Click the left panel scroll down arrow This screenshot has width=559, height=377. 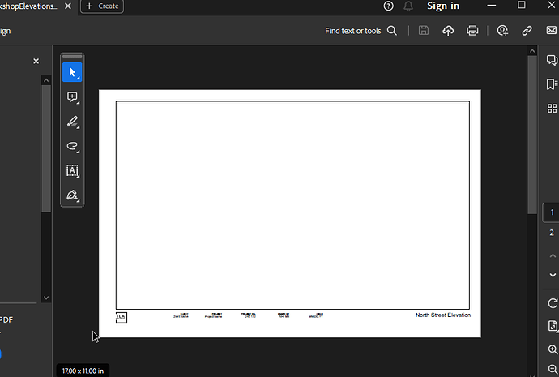click(46, 298)
